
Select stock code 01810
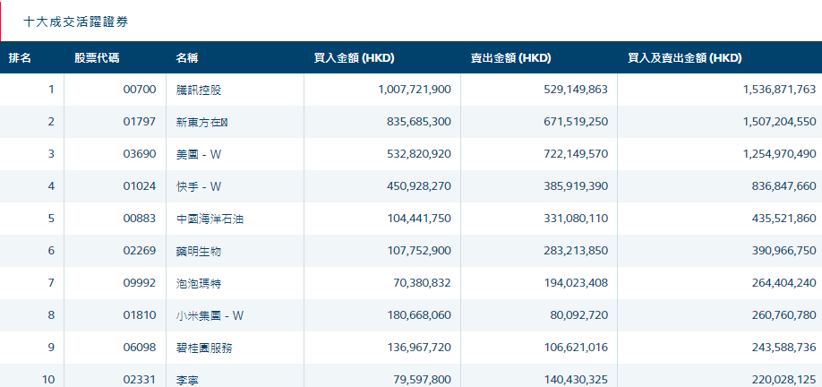[x=140, y=315]
